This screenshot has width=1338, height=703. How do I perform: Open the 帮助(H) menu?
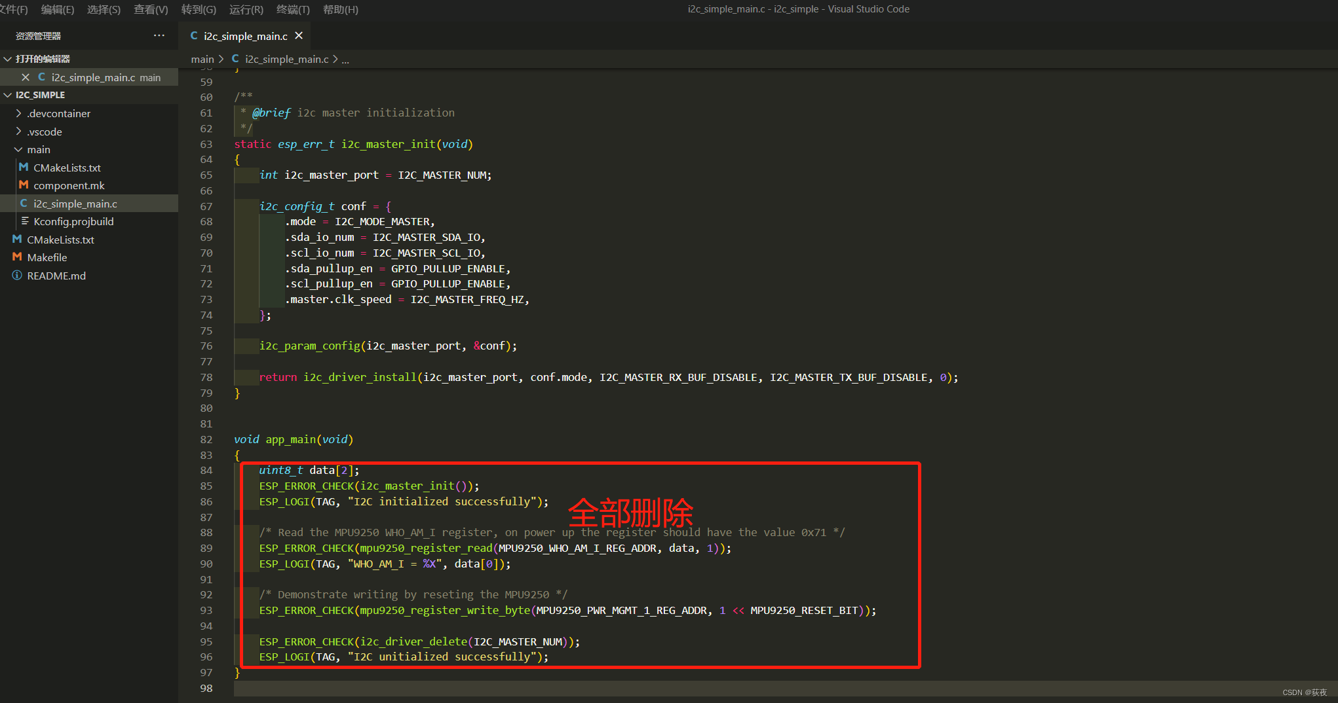(341, 9)
